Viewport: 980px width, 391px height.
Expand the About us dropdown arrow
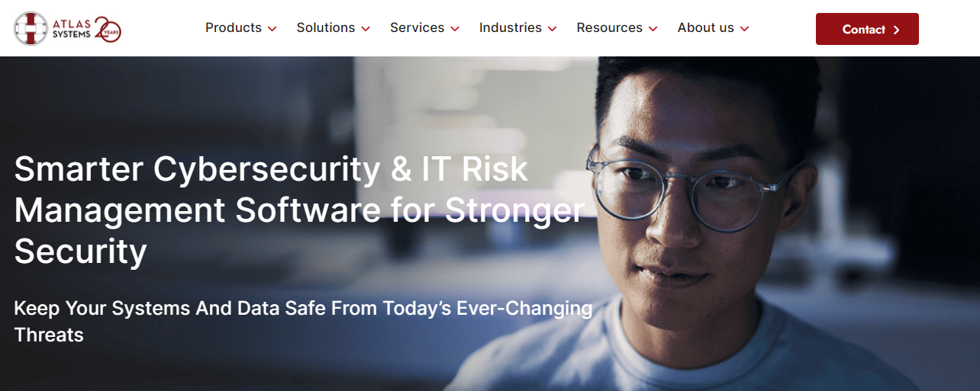744,29
